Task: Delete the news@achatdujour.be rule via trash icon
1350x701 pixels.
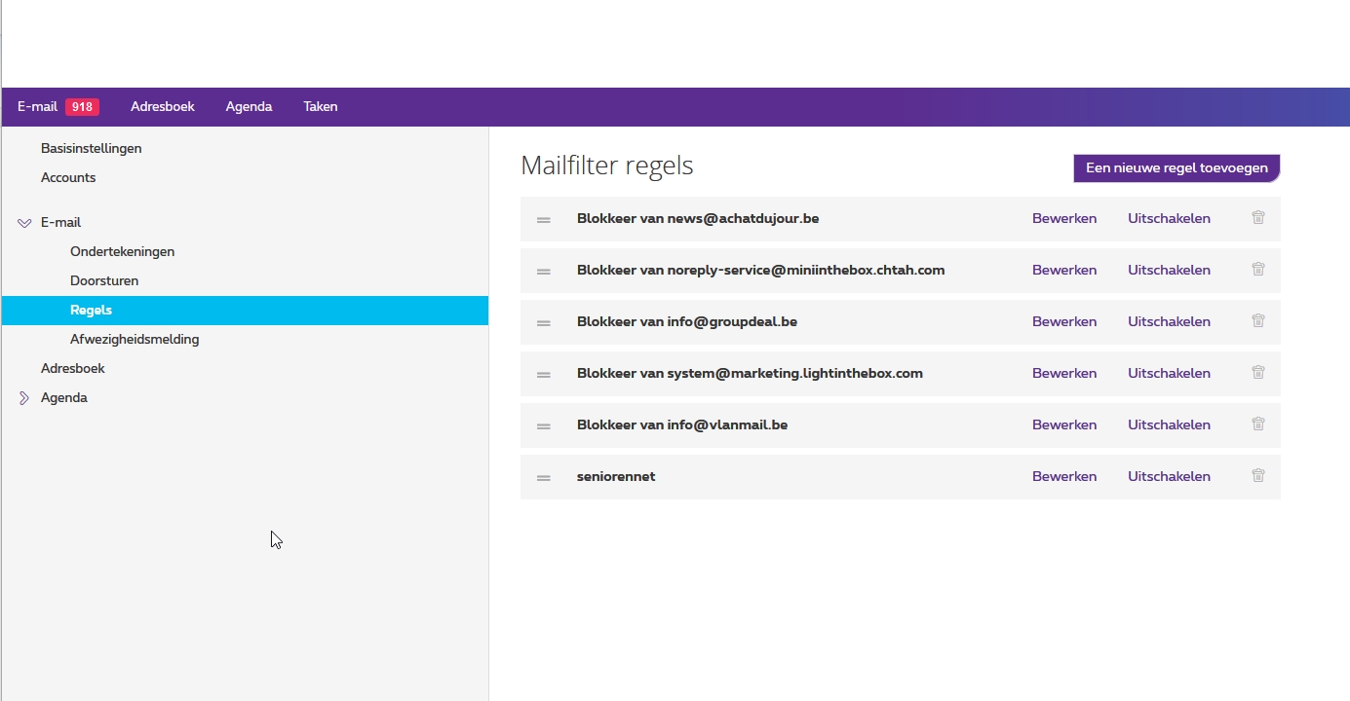Action: 1257,218
